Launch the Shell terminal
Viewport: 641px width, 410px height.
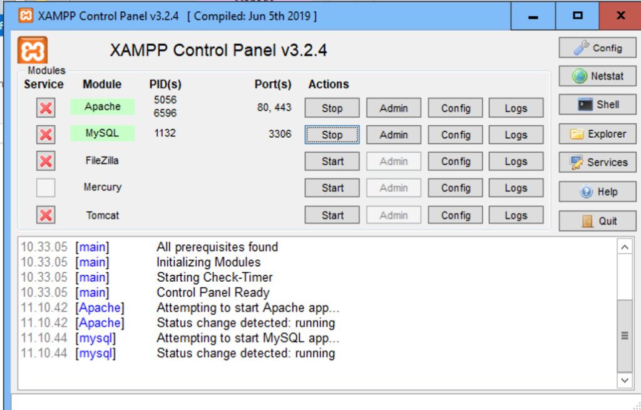597,105
